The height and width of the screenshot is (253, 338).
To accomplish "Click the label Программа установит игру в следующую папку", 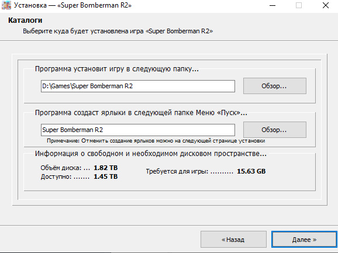I will click(116, 69).
